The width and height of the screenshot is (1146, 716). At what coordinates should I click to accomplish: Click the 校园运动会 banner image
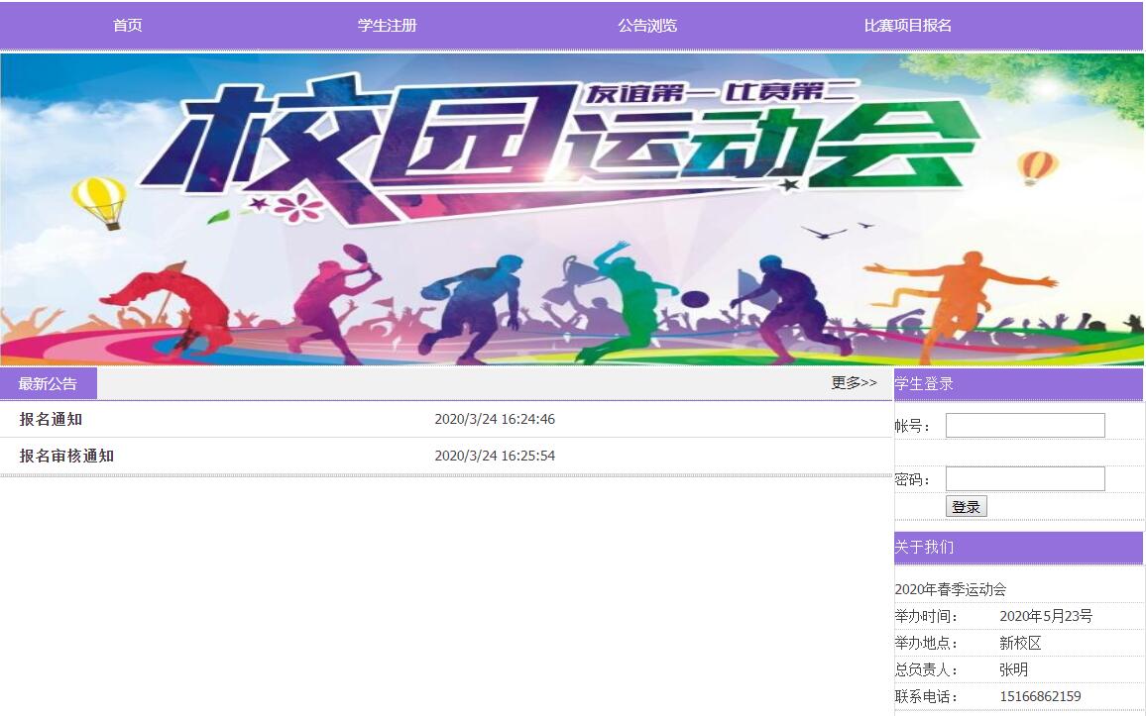coord(572,209)
